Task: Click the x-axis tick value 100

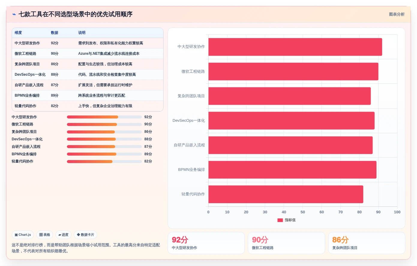Action: coord(397,212)
